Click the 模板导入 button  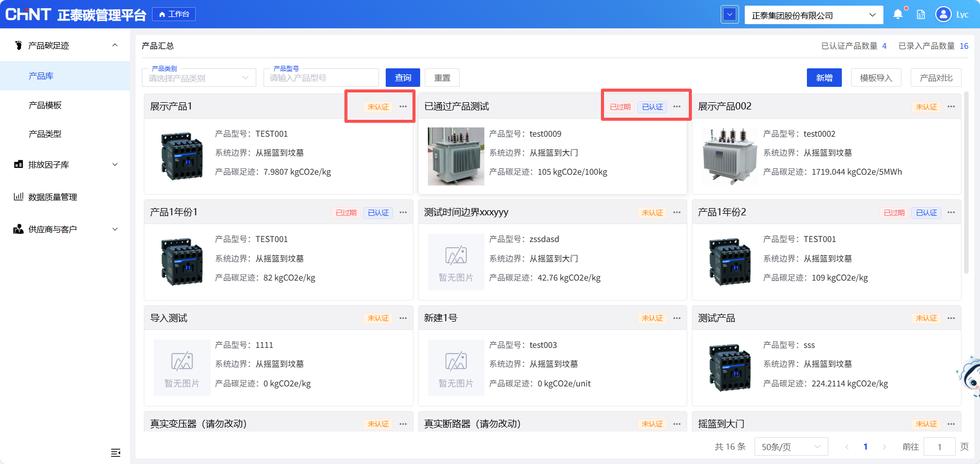pos(876,78)
